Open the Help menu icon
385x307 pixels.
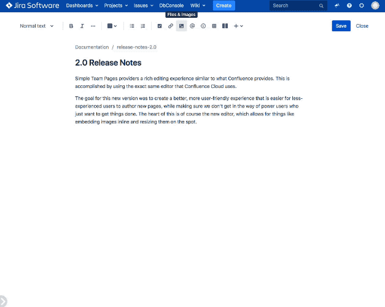coord(349,6)
